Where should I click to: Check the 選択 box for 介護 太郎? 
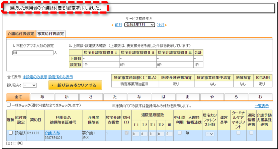[x=11, y=133]
